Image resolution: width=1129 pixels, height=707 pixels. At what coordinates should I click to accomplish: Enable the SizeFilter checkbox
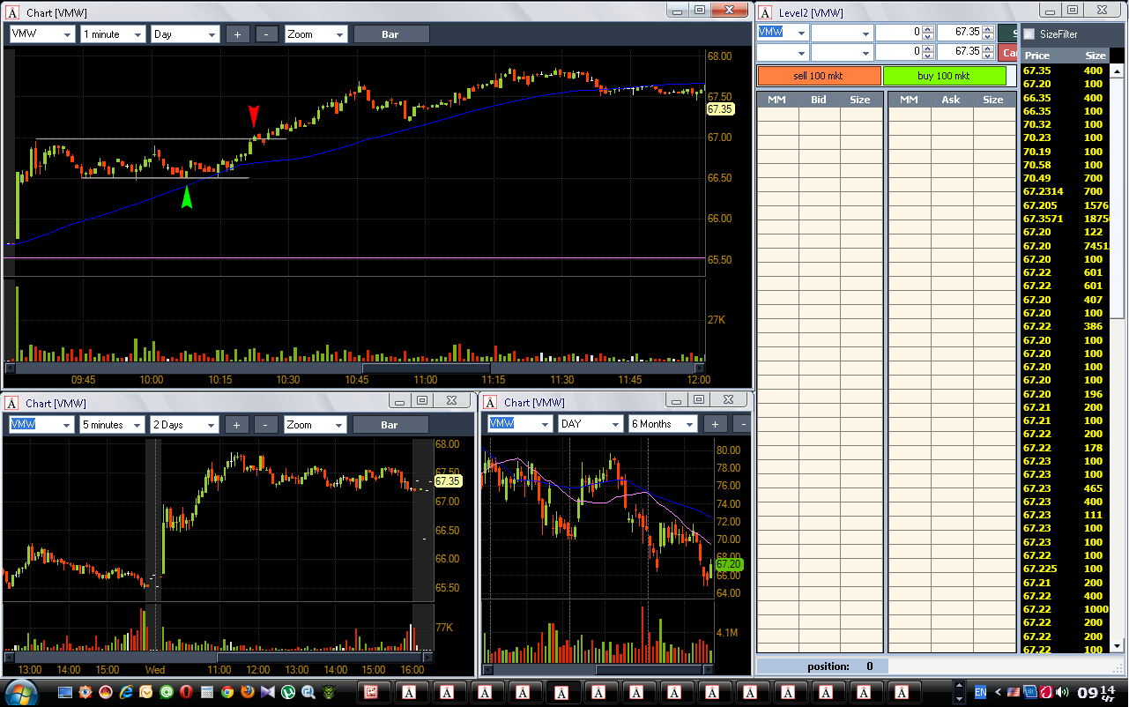click(1029, 34)
